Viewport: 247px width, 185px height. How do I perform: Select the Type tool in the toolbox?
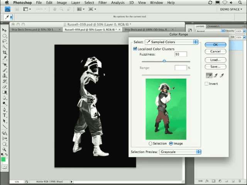pos(5,115)
